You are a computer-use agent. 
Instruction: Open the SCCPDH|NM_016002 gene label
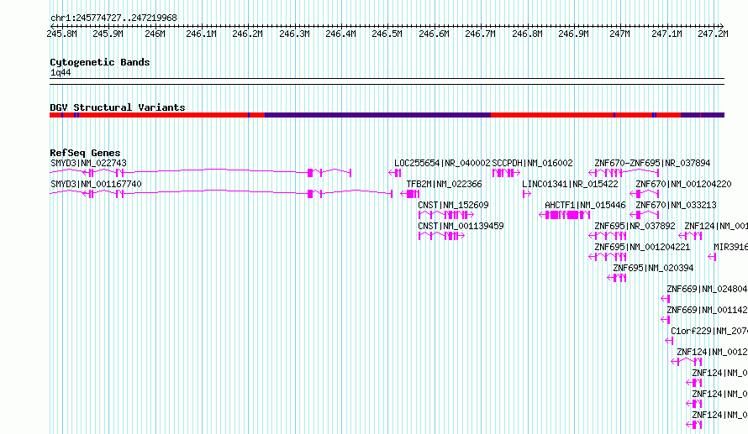(x=532, y=163)
